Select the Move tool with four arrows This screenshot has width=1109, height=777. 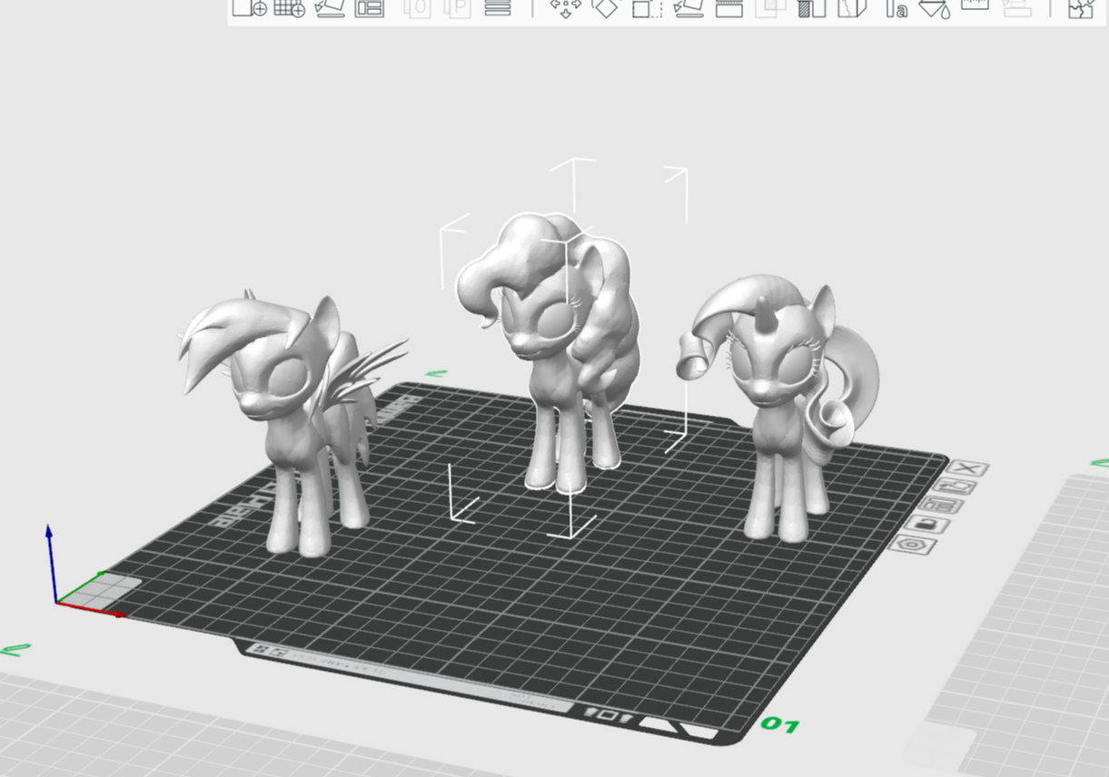coord(565,8)
